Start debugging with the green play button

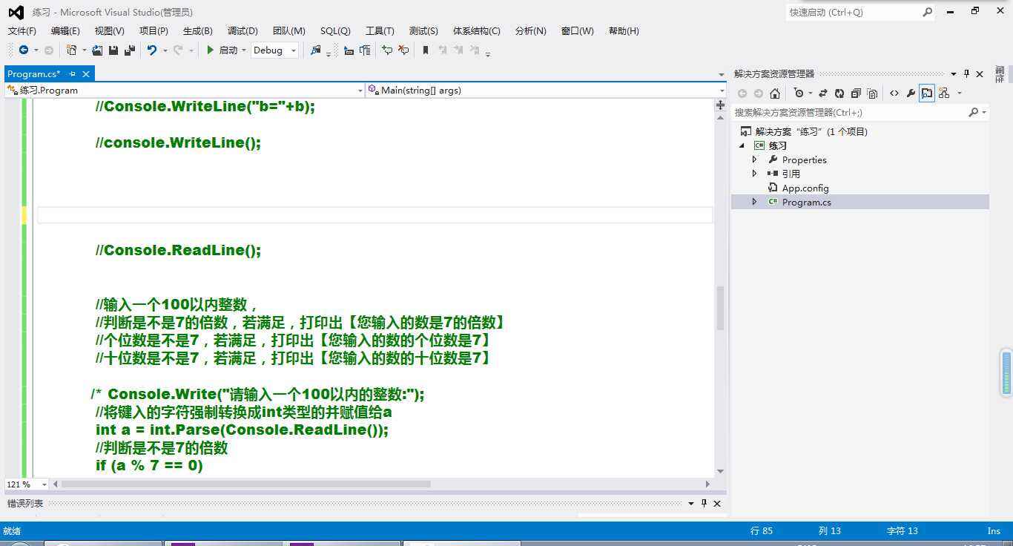point(211,50)
